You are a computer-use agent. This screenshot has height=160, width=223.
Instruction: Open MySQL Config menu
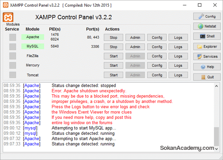pos(157,47)
